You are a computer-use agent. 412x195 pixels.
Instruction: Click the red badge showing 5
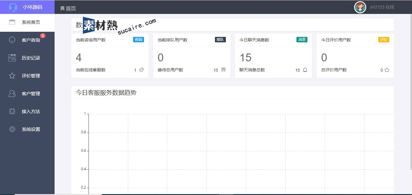[x=43, y=36]
